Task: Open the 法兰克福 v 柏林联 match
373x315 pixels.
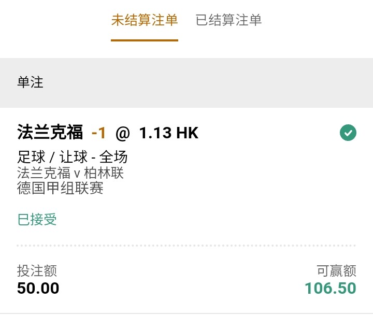Action: coord(70,173)
